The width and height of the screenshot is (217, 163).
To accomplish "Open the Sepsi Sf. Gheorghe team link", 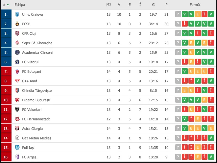I will tap(37, 43).
